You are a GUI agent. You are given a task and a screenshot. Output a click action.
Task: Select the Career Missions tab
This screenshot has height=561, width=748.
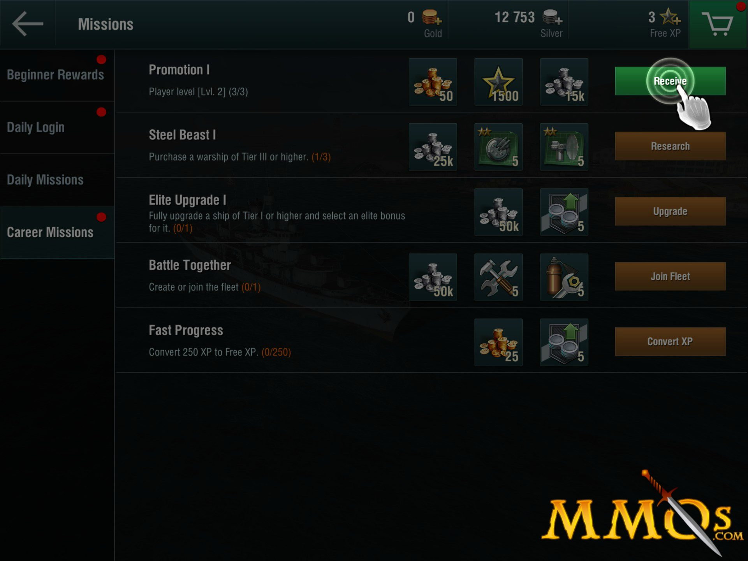coord(57,232)
